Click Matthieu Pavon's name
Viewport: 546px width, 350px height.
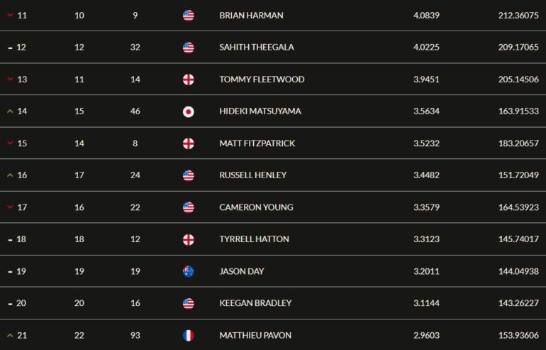tap(255, 335)
